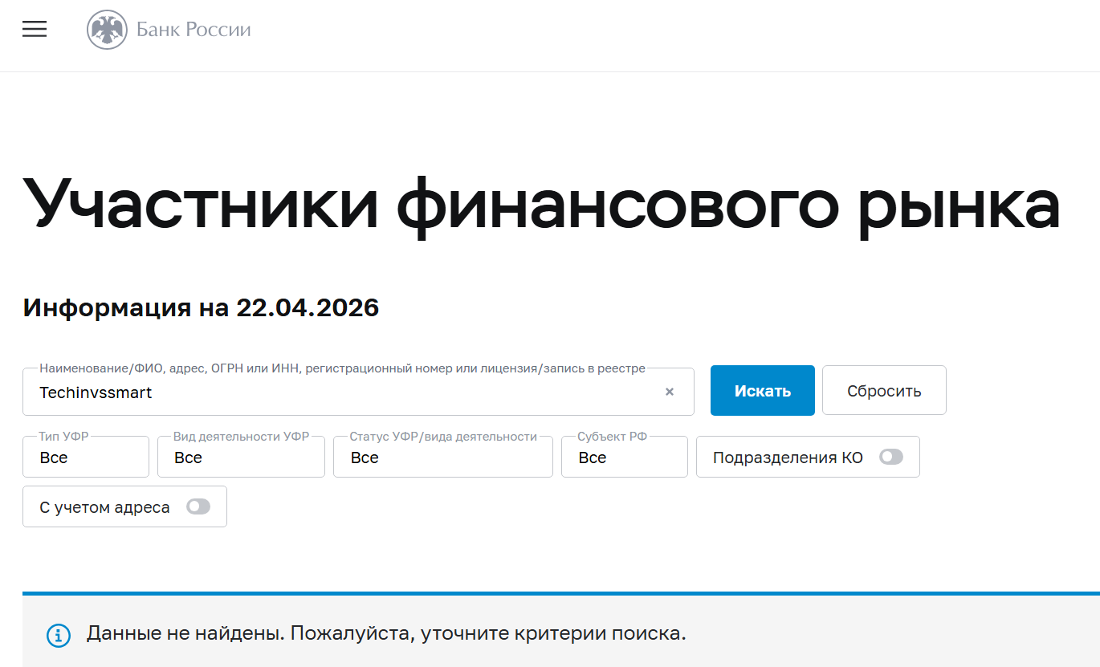
Task: Reset filters with the Сбросить button
Action: [x=884, y=391]
